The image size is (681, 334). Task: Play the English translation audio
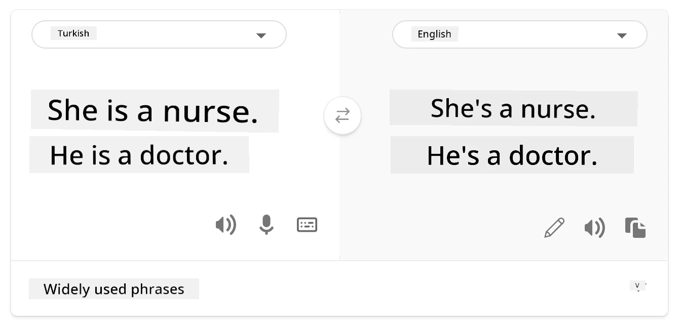pyautogui.click(x=595, y=228)
